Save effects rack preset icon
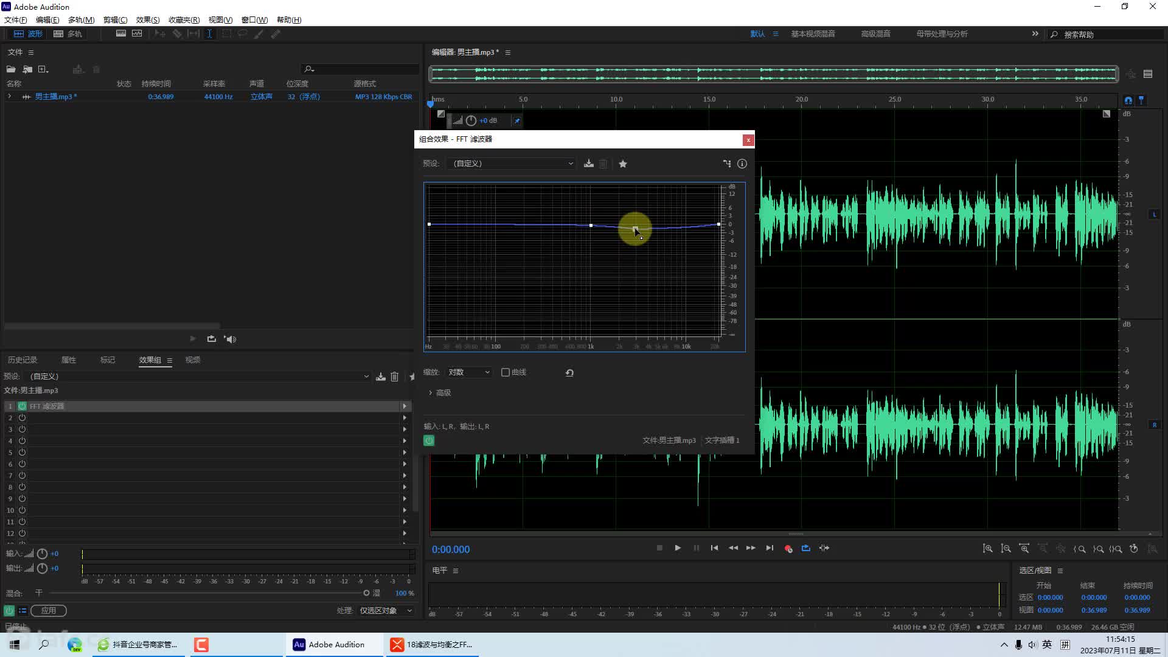This screenshot has height=657, width=1168. [x=381, y=377]
